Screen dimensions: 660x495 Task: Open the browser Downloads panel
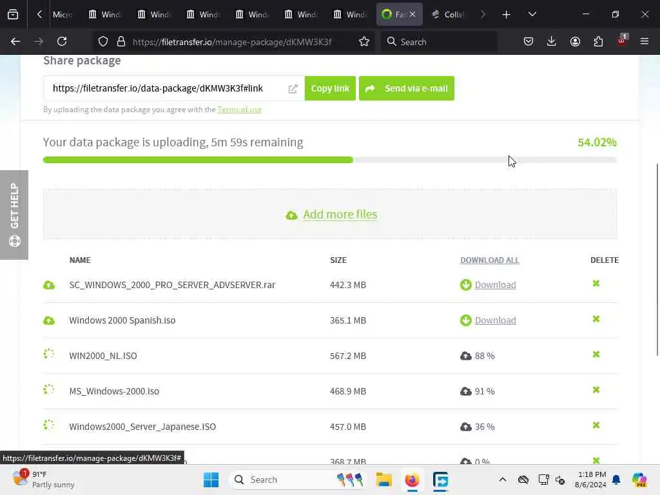552,41
